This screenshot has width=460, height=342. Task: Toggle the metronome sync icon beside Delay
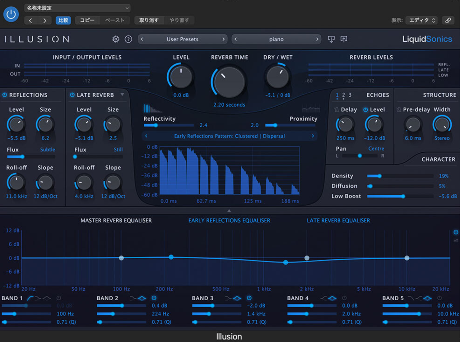point(337,109)
